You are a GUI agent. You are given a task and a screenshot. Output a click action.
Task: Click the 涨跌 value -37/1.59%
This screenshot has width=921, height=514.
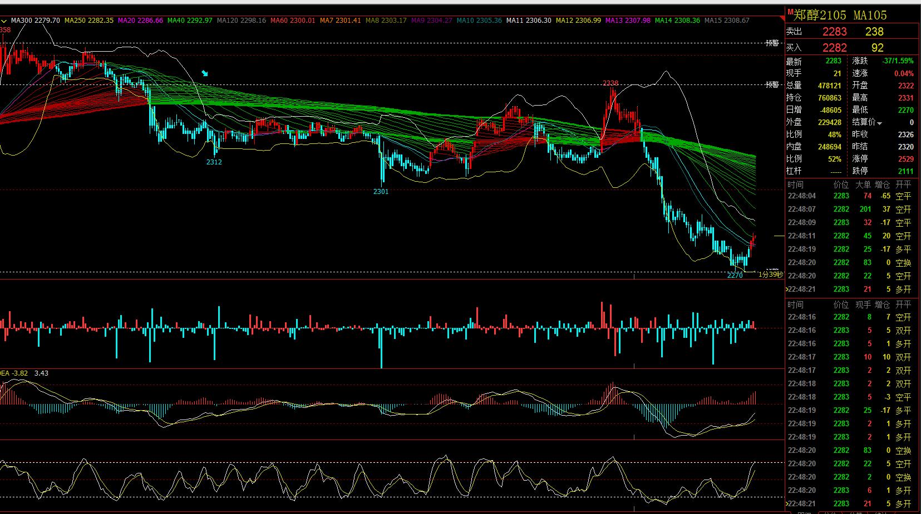(x=898, y=61)
